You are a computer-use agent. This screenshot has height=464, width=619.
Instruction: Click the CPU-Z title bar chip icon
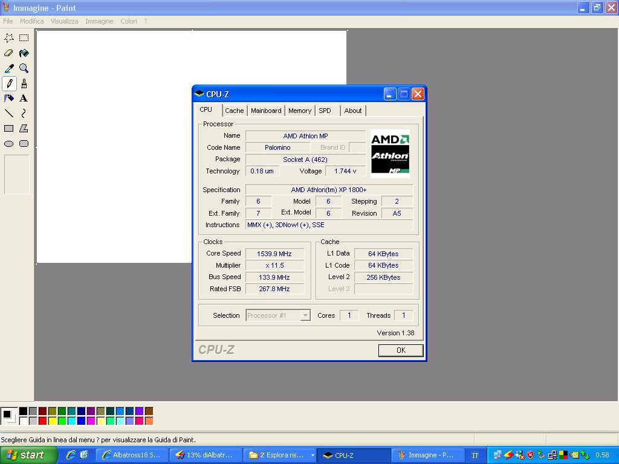(x=199, y=94)
